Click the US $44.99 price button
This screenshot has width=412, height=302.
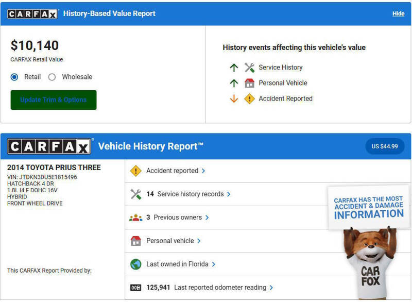pos(385,146)
